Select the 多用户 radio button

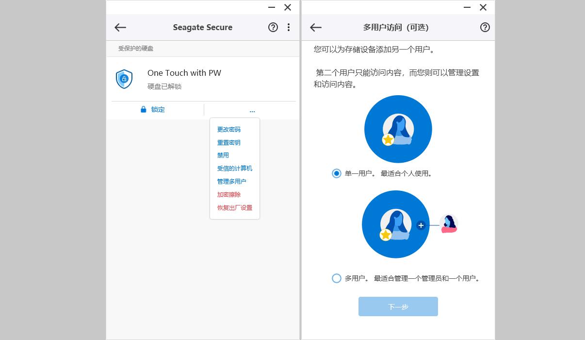(336, 278)
